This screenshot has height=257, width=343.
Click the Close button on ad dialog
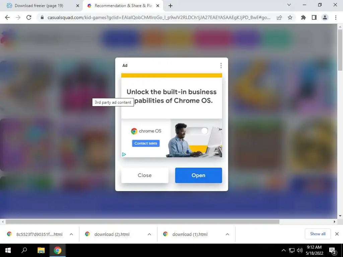tap(145, 175)
